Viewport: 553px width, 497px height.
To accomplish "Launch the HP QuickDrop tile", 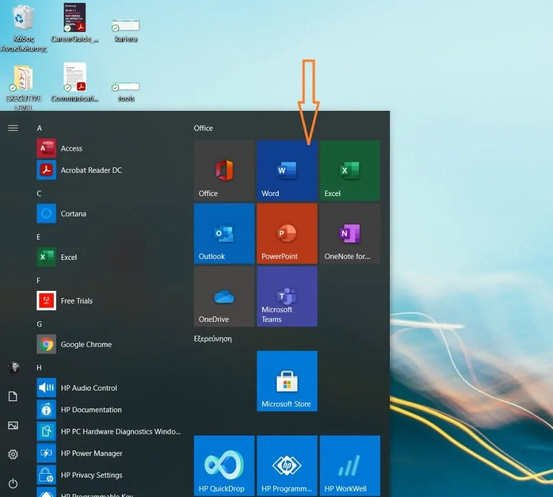I will [224, 465].
